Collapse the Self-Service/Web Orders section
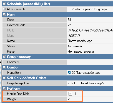 tap(4, 78)
